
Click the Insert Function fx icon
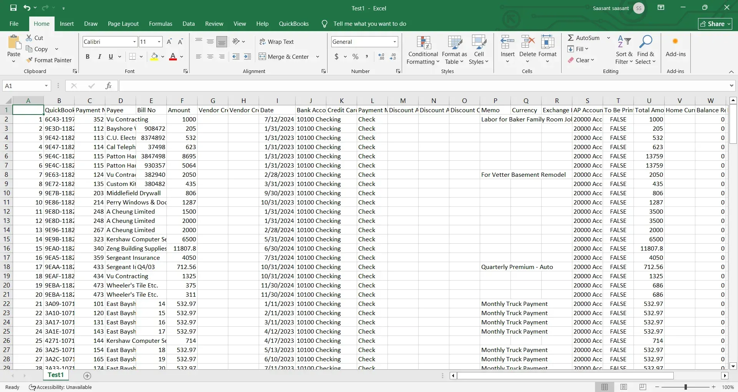(x=108, y=86)
